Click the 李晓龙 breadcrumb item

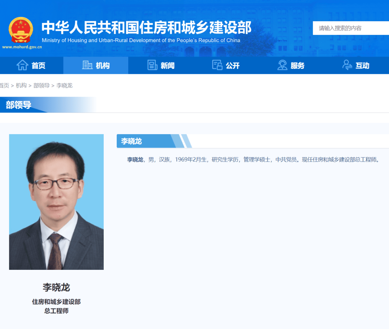64,85
